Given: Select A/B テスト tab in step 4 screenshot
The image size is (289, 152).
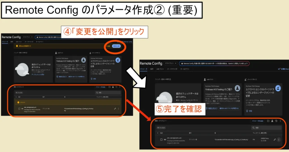Looking at the screenshot, I should click(x=19, y=42).
